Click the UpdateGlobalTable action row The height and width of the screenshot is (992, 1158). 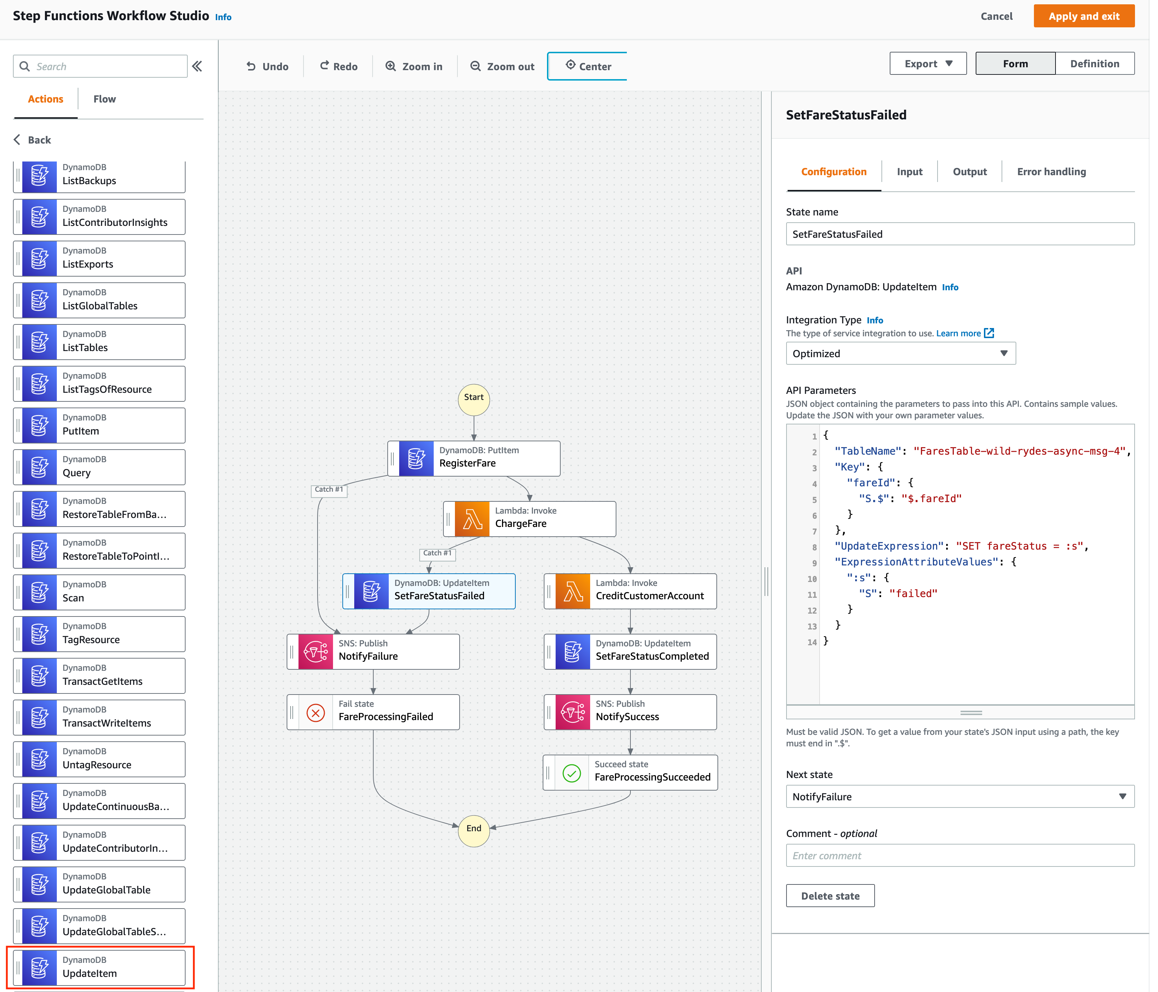pos(100,884)
